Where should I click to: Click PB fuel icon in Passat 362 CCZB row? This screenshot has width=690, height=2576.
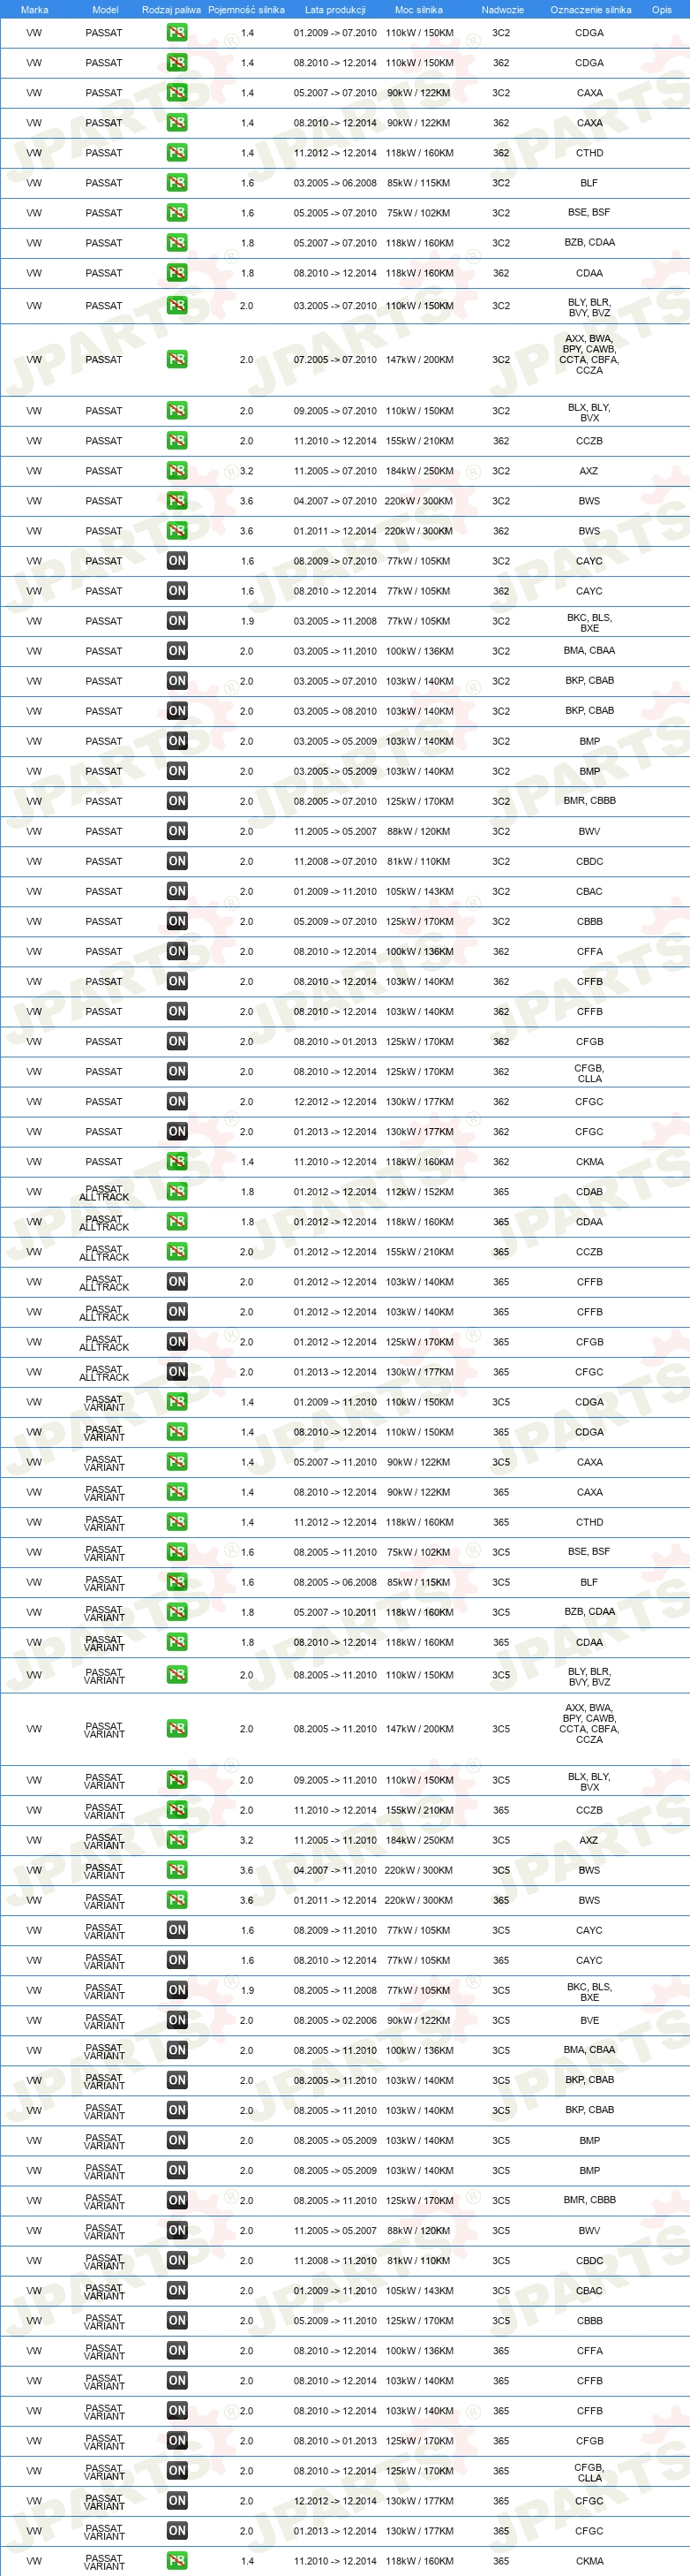[x=176, y=441]
